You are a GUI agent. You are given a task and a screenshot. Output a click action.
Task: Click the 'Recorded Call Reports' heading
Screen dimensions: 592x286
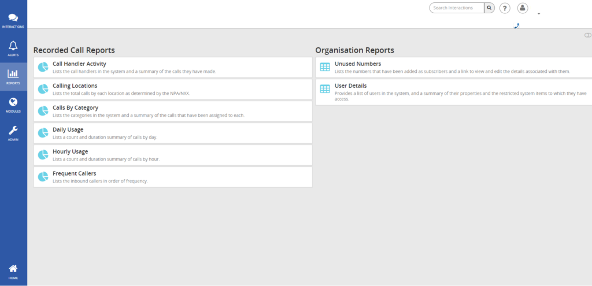click(74, 50)
